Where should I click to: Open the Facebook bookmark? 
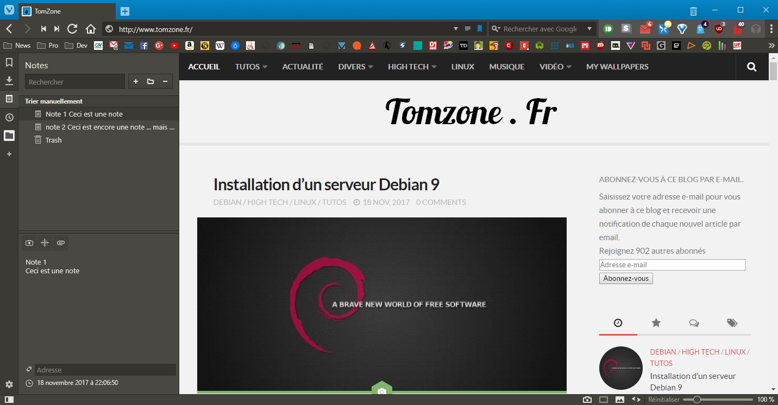(x=144, y=46)
